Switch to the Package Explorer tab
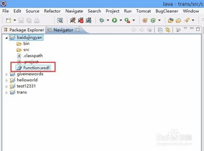Viewport: 204px width, 151px height. (x=24, y=30)
